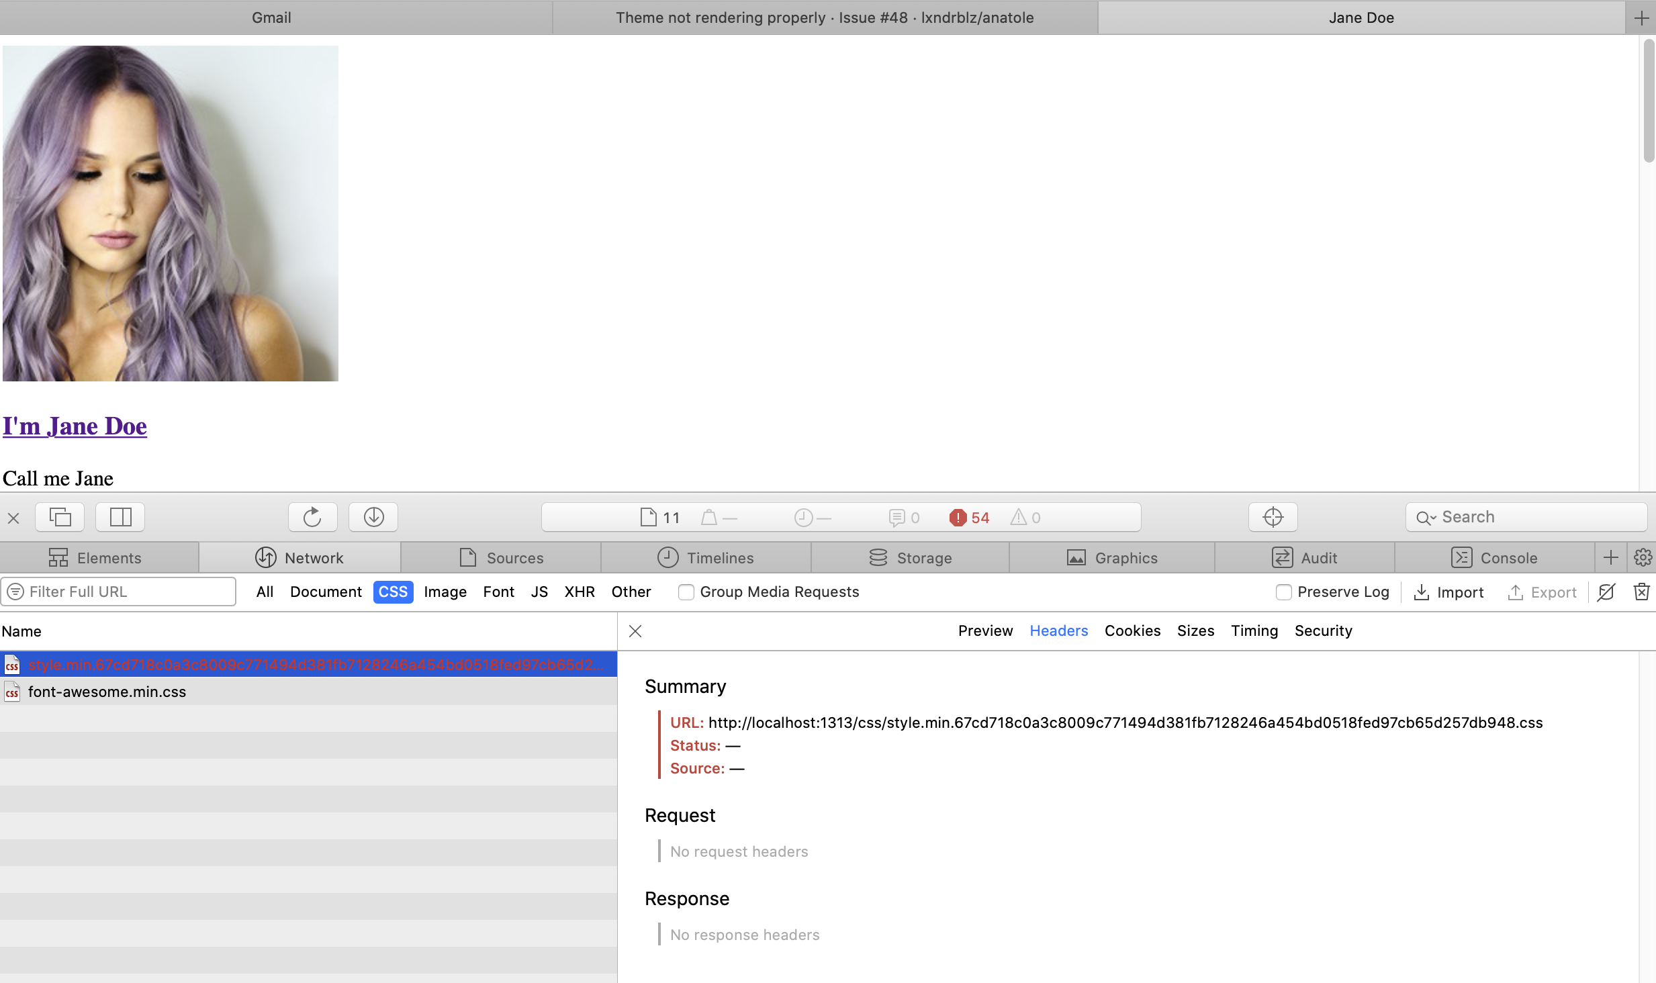This screenshot has width=1656, height=983.
Task: Click the load time clock indicator
Action: (x=813, y=518)
